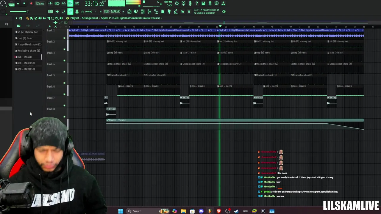Arm the red record button

[x=31, y=4]
